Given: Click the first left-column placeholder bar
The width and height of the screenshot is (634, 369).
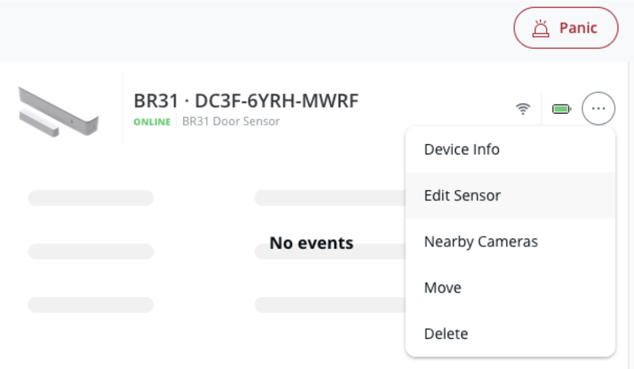Looking at the screenshot, I should [90, 198].
